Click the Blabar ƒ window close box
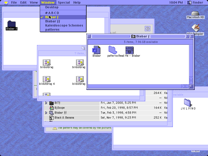Viewport: 208px width, 156px height. [x=89, y=36]
